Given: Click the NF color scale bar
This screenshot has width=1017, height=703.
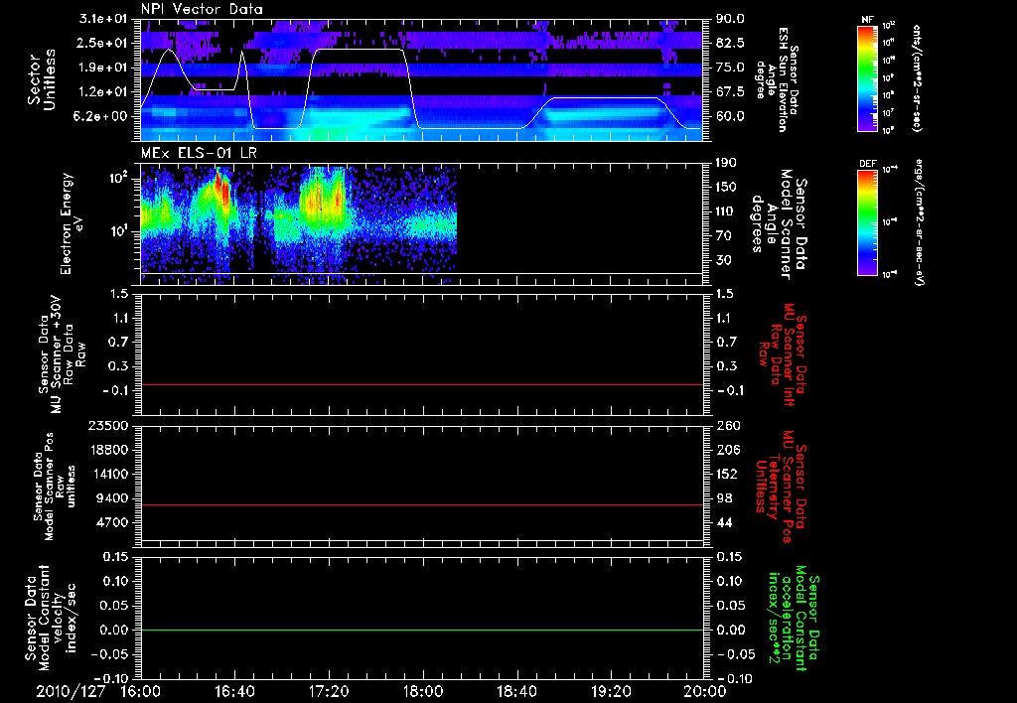Looking at the screenshot, I should click(x=867, y=78).
